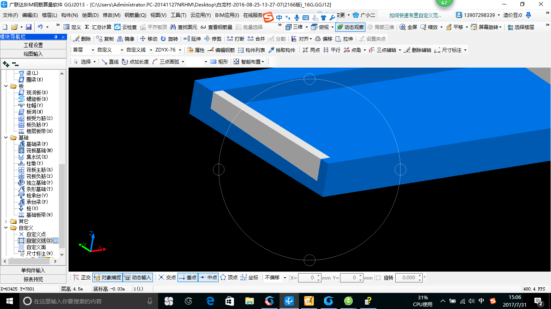Select the 拉伸 (stretch) tool
The image size is (551, 309).
pyautogui.click(x=344, y=39)
